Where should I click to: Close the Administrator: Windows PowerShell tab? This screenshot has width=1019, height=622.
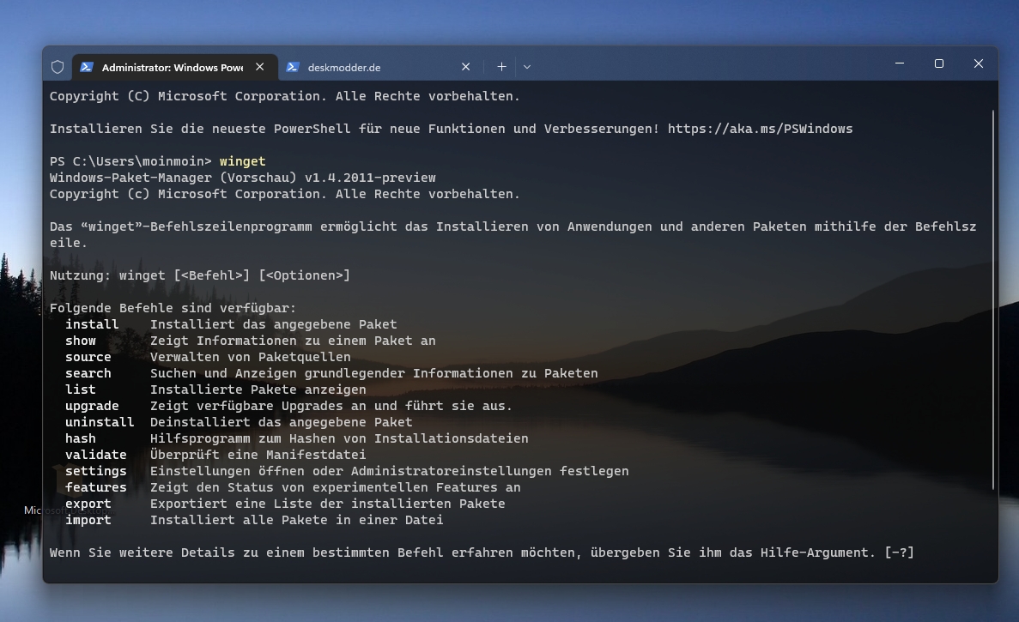pyautogui.click(x=260, y=67)
